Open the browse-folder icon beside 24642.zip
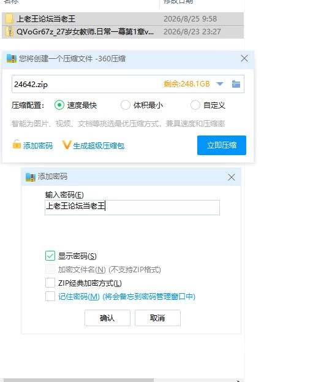Screen dimensions: 313x382 [236, 84]
